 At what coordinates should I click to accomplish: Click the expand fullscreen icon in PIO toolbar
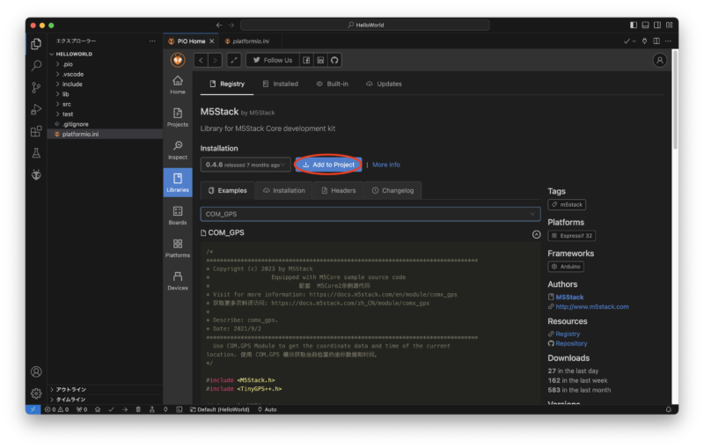pyautogui.click(x=234, y=60)
